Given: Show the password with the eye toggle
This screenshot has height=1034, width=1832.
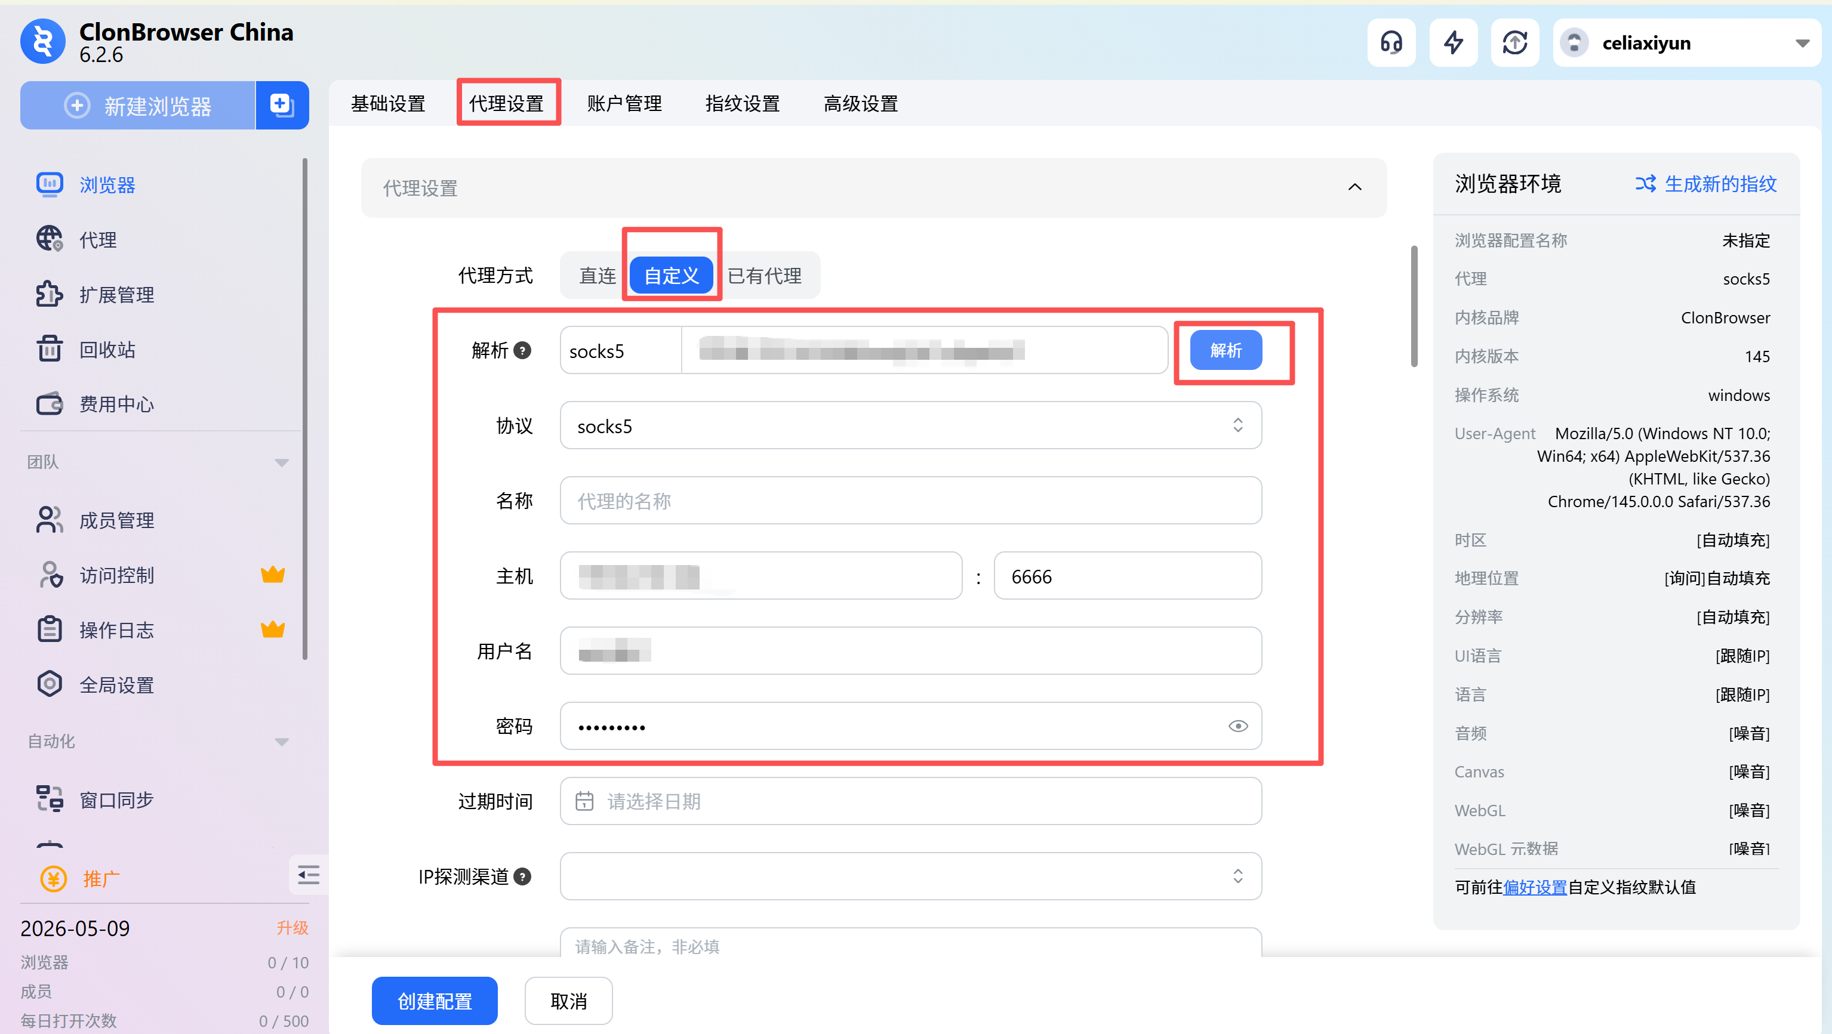Looking at the screenshot, I should (1237, 726).
